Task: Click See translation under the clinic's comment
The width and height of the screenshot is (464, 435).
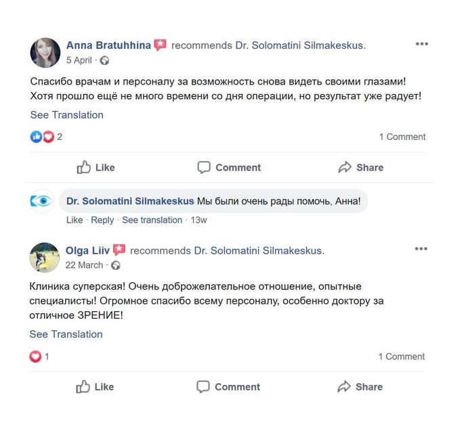Action: point(152,220)
